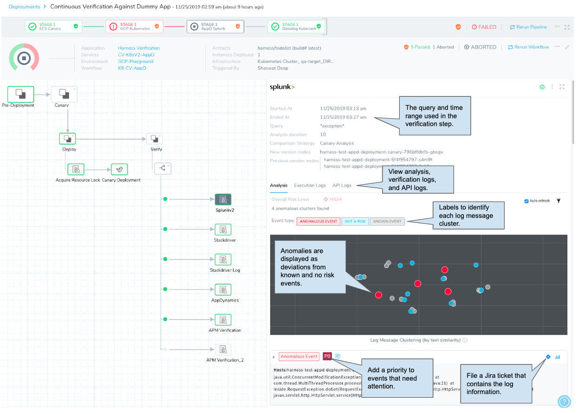578x414 pixels.
Task: Collapse the Canary phase node toggle
Action: (75, 88)
